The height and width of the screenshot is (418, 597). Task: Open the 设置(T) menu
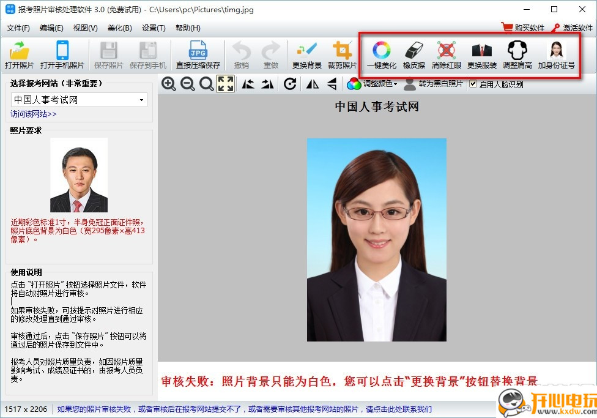point(154,28)
